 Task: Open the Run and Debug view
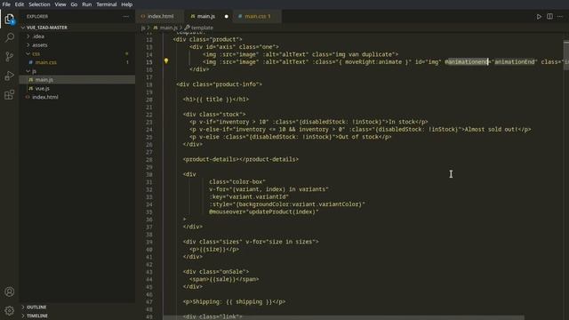pos(10,76)
